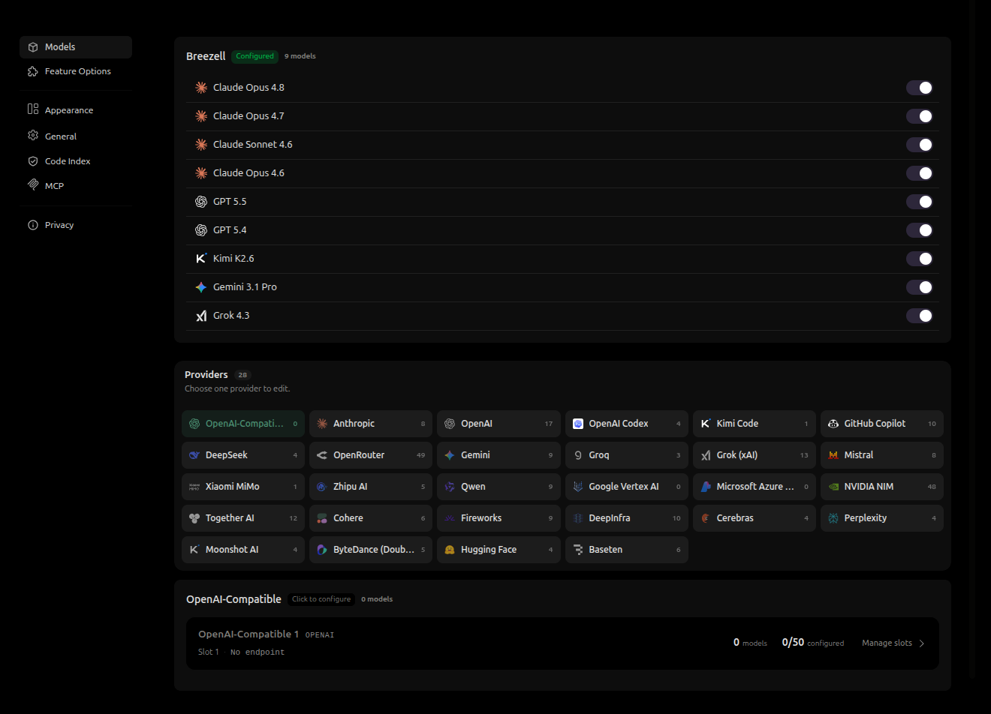Click the Code Index shield icon
Image resolution: width=991 pixels, height=714 pixels.
click(33, 161)
